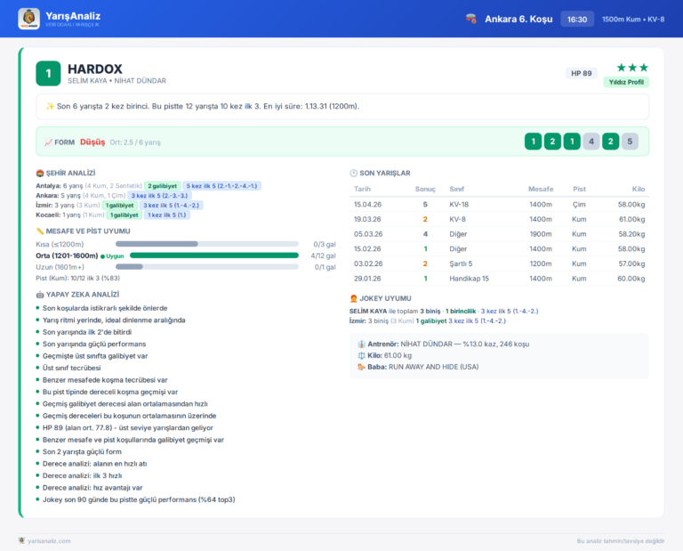Click the YarışAnaliz logo icon
The height and width of the screenshot is (551, 683).
28,19
